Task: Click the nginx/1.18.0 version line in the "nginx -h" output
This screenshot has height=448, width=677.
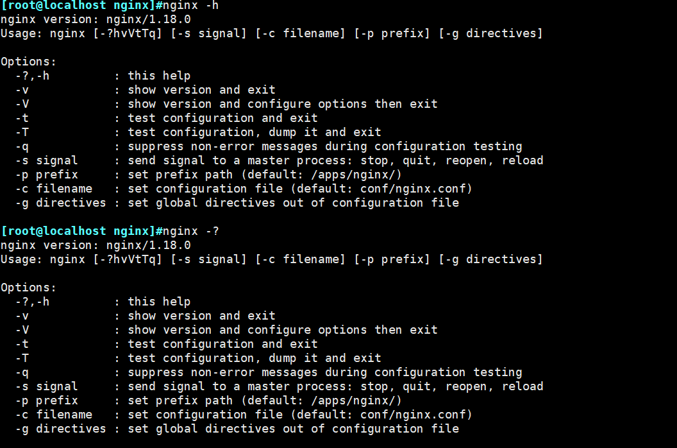Action: (96, 19)
